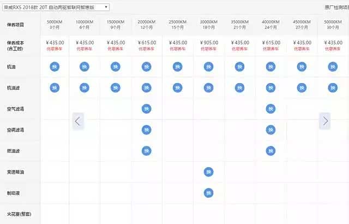Click the ¥615.00 cost at 20000KM
This screenshot has width=349, height=224.
147,43
